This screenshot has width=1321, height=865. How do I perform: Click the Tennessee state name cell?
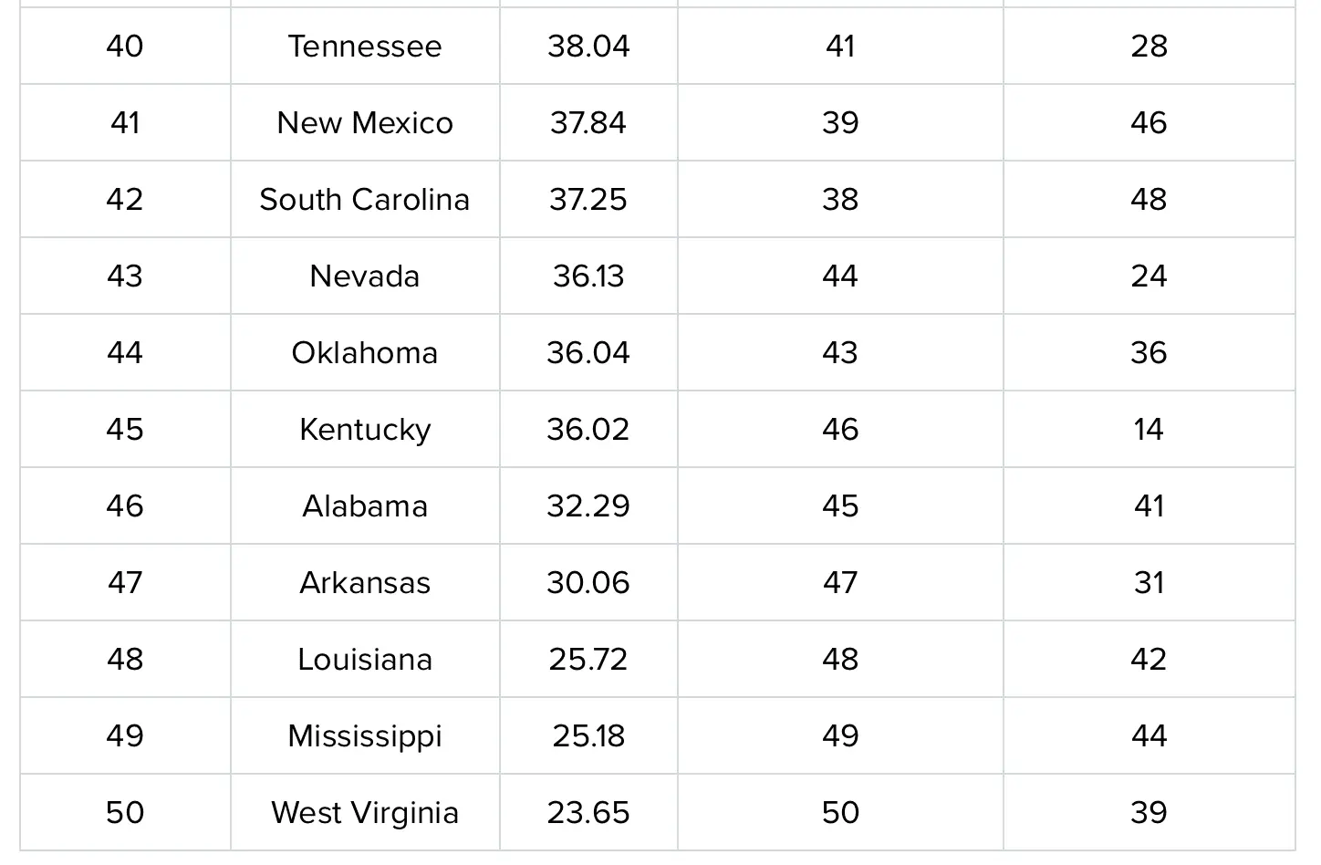[365, 47]
